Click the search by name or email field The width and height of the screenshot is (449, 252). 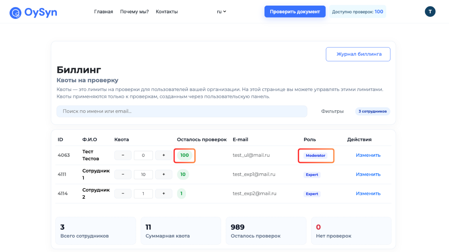[182, 111]
